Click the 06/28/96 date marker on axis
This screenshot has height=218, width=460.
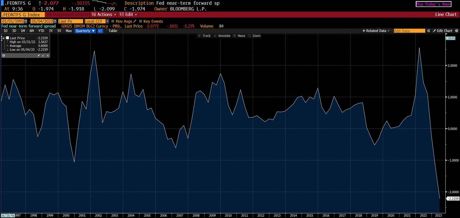[x=8, y=215]
